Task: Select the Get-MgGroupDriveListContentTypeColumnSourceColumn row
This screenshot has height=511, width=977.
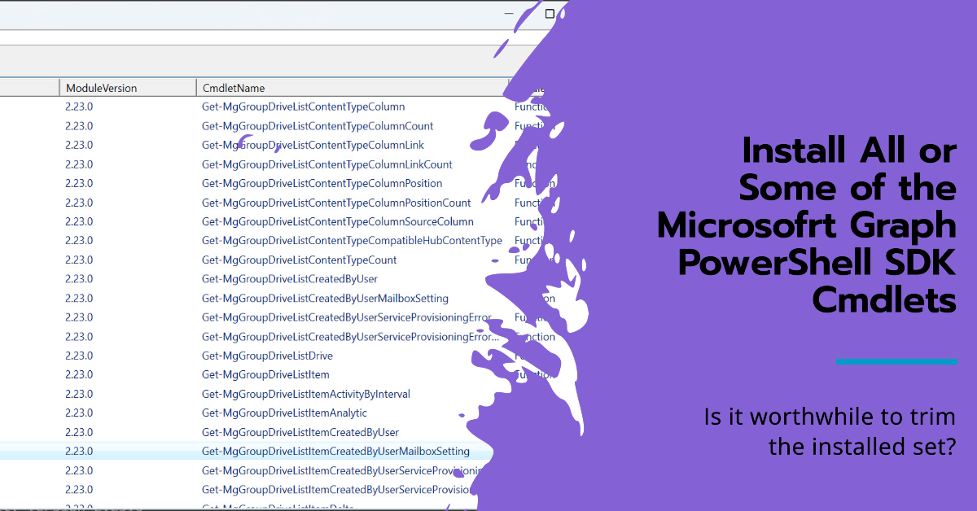Action: (337, 221)
